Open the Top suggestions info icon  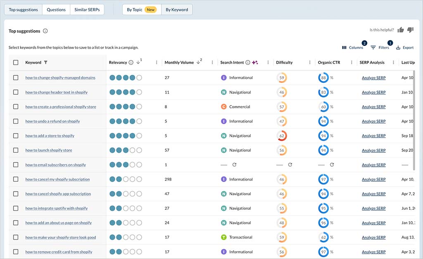tap(45, 31)
